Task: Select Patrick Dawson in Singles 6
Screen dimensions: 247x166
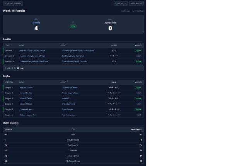Action: (x=68, y=115)
